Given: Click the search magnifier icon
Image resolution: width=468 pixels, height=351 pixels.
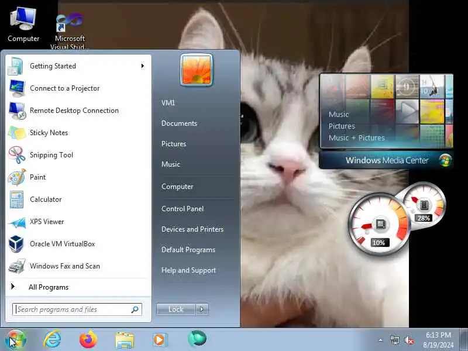Looking at the screenshot, I should tap(135, 309).
